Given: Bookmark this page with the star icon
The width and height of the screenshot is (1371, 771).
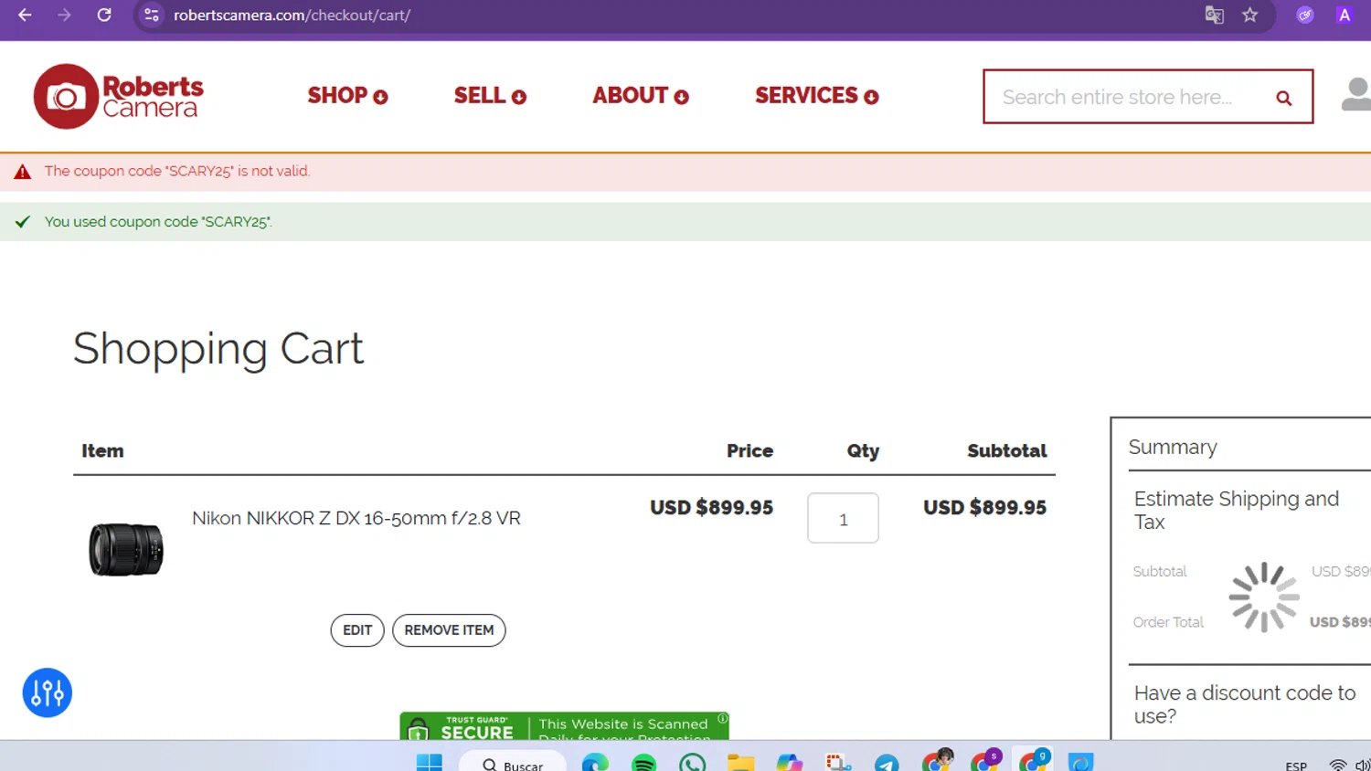Looking at the screenshot, I should (1250, 15).
